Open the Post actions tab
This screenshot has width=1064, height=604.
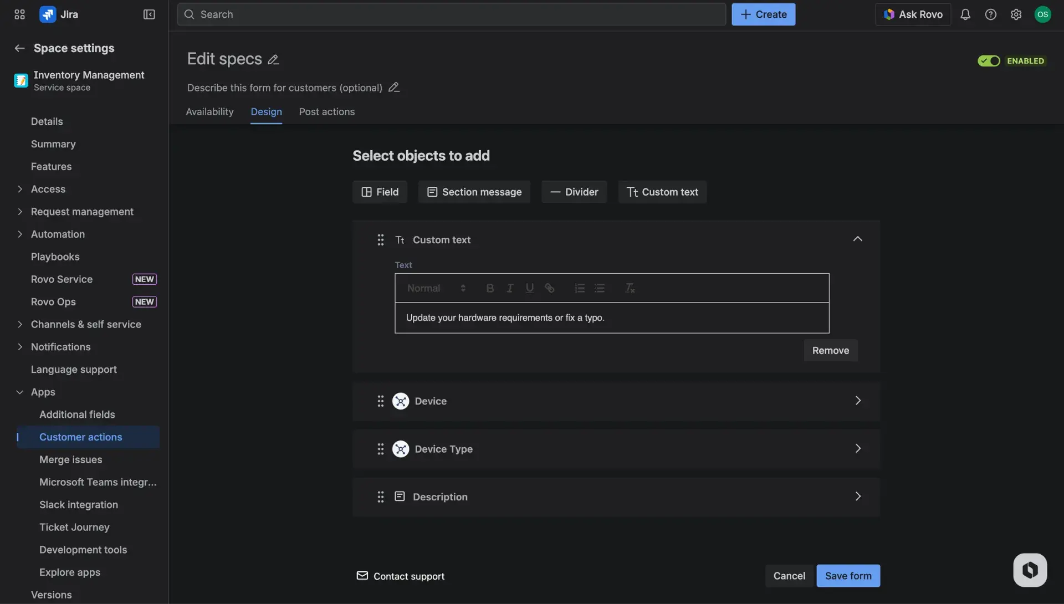click(x=327, y=111)
